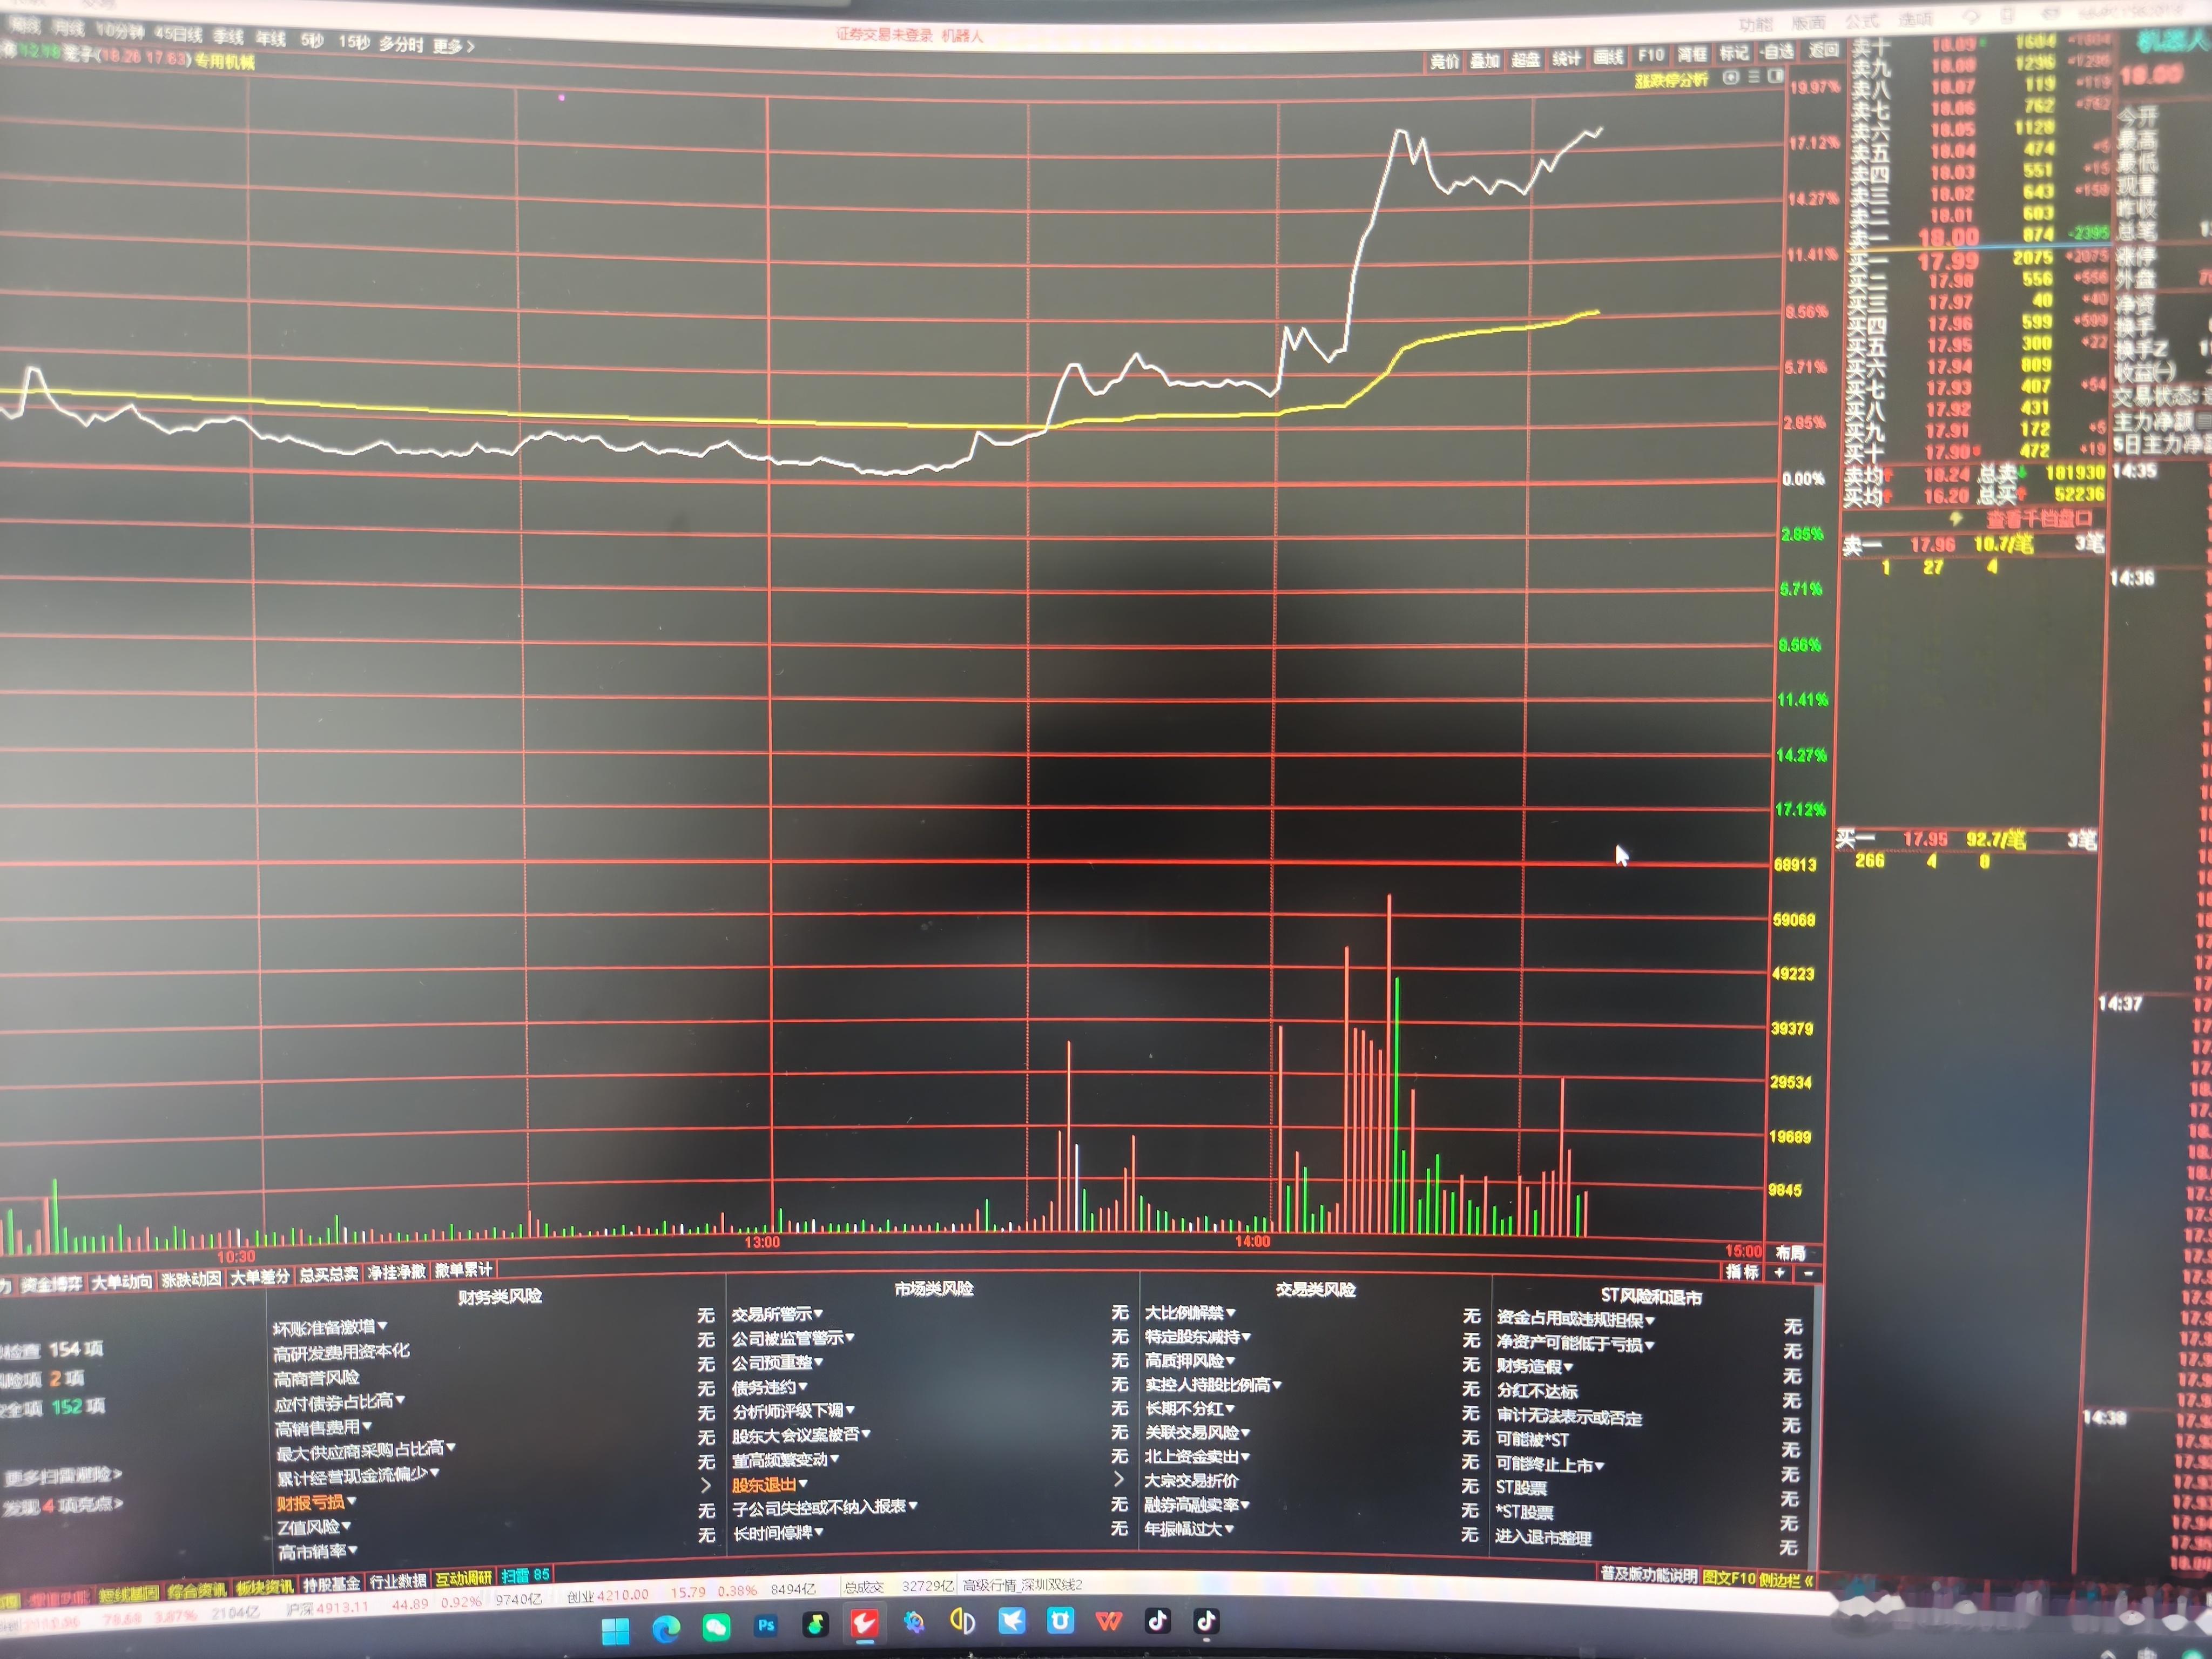This screenshot has height=1659, width=2212.
Task: Click the split-pane icon beside 涨跌停分析
Action: coord(1775,76)
